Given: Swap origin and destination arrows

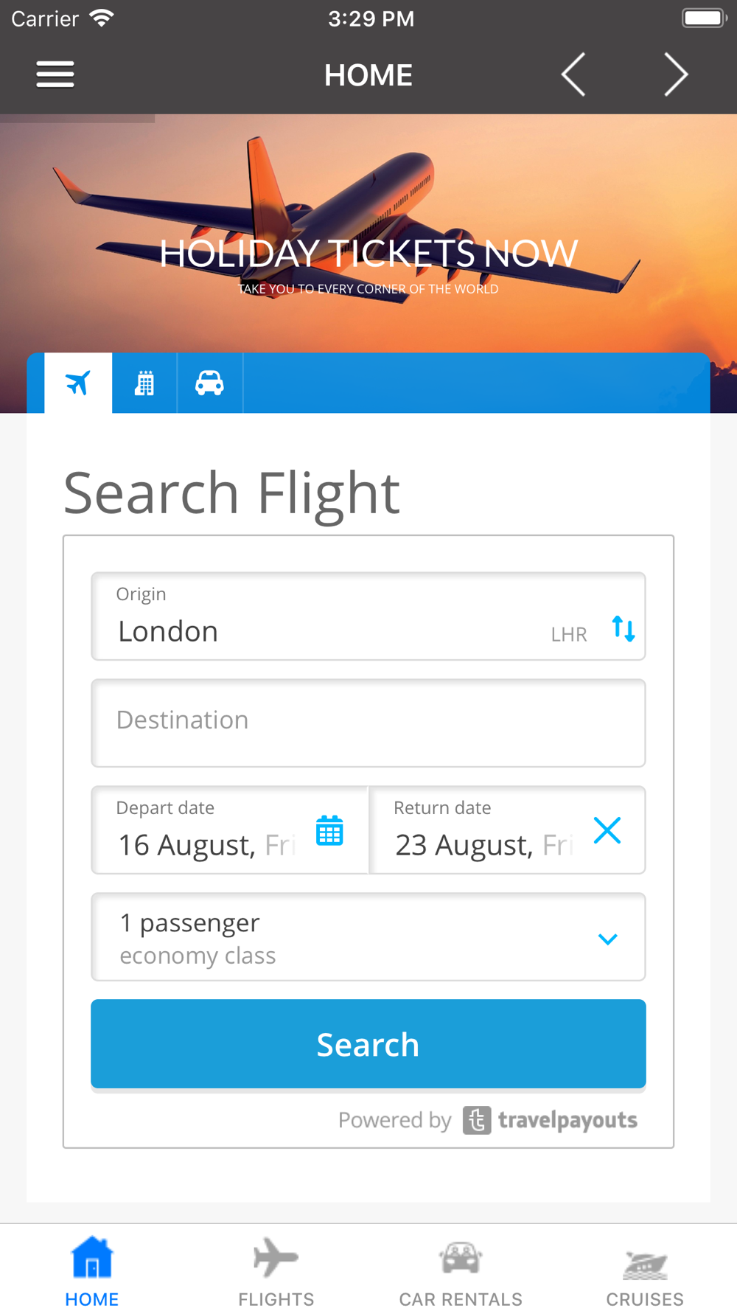Looking at the screenshot, I should pos(624,629).
